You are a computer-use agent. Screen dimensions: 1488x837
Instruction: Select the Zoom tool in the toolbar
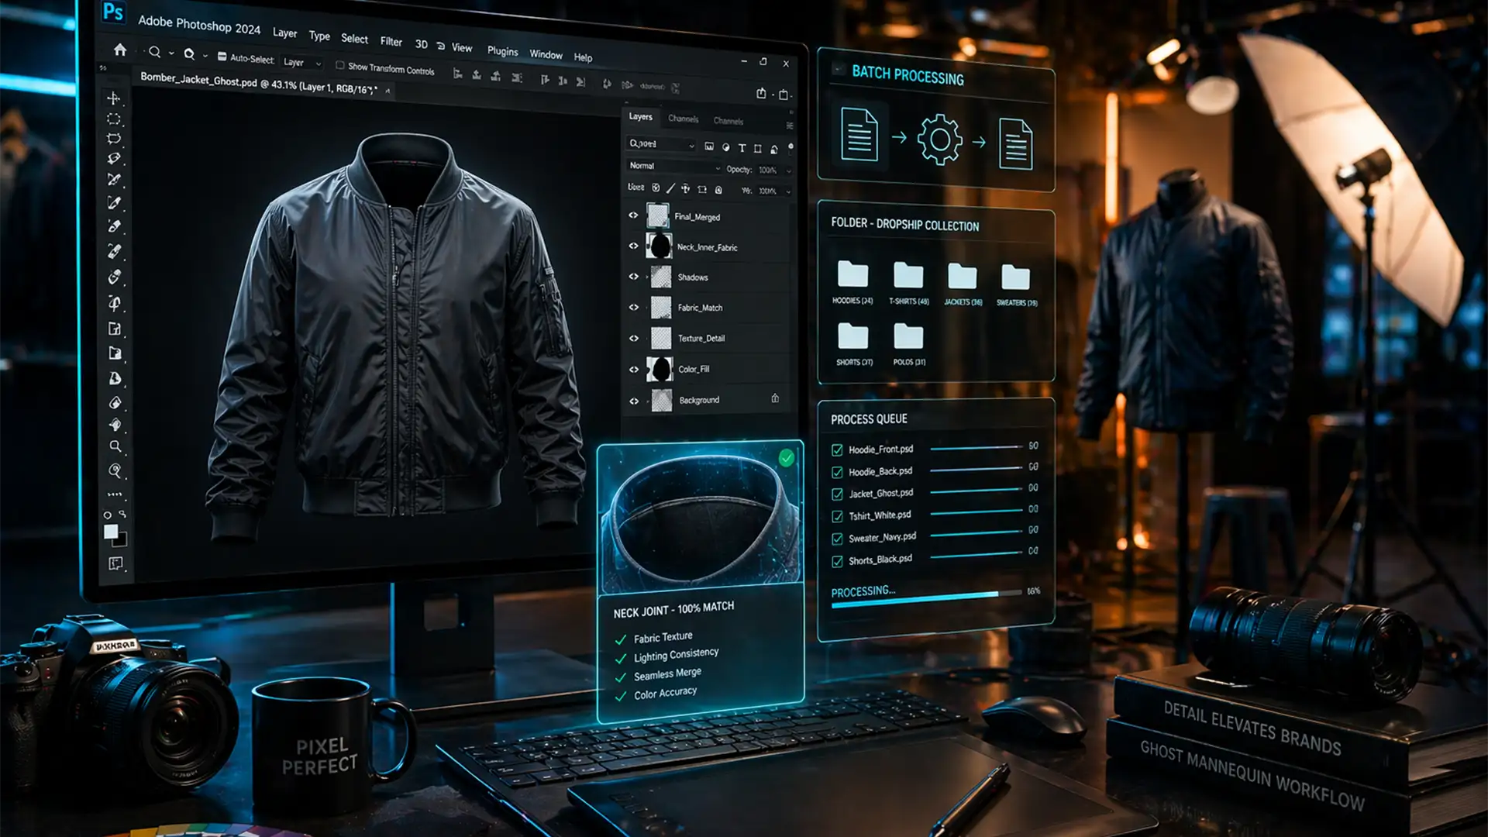[x=115, y=446]
